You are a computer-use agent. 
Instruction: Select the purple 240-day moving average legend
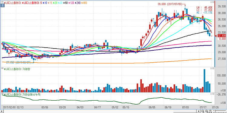tap(78, 3)
